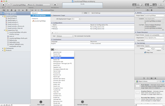Screen dimensions: 165x106
Task: Expand the Release configuration row
Action: pyautogui.click(x=52, y=29)
